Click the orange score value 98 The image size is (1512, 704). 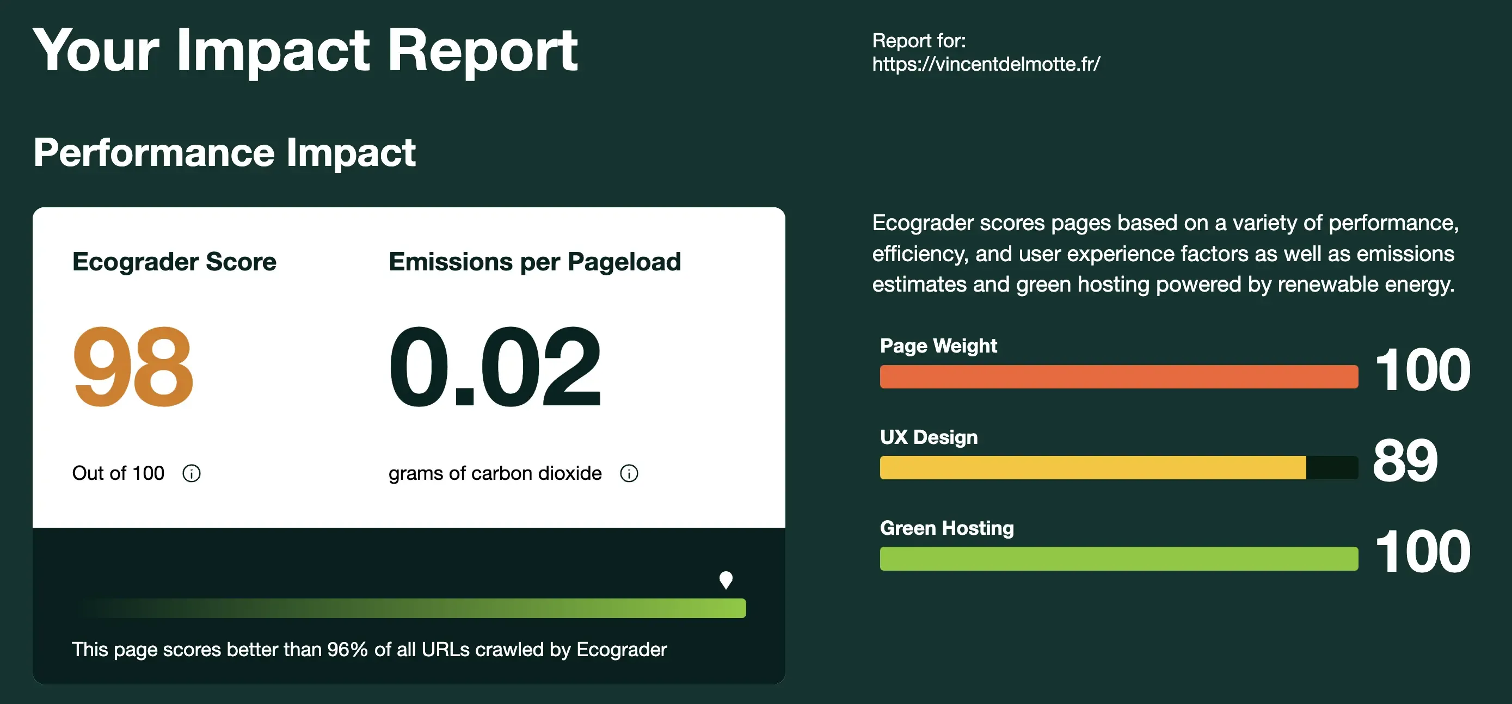point(133,367)
